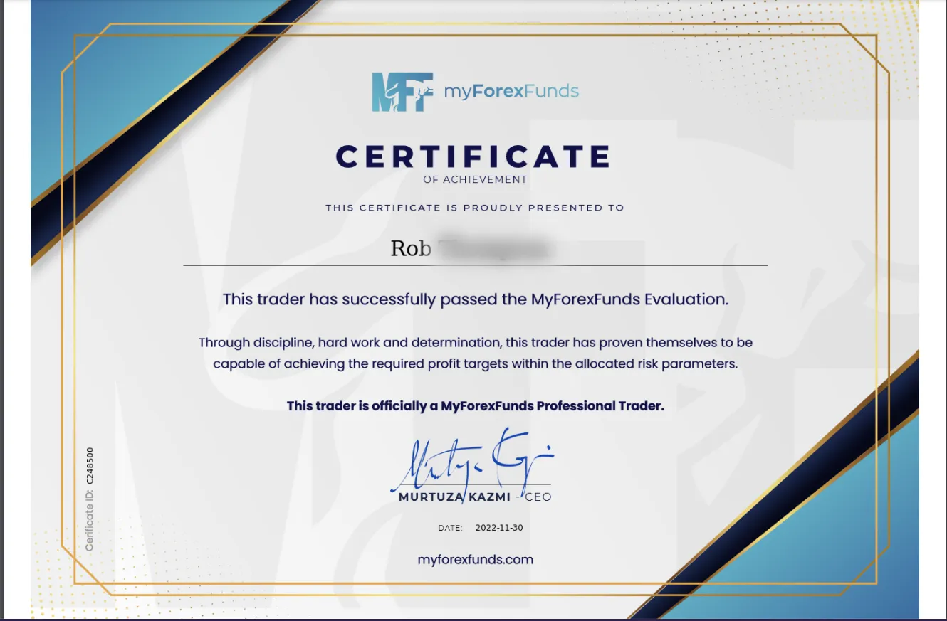Select the date value 2022-11-30

tap(498, 528)
